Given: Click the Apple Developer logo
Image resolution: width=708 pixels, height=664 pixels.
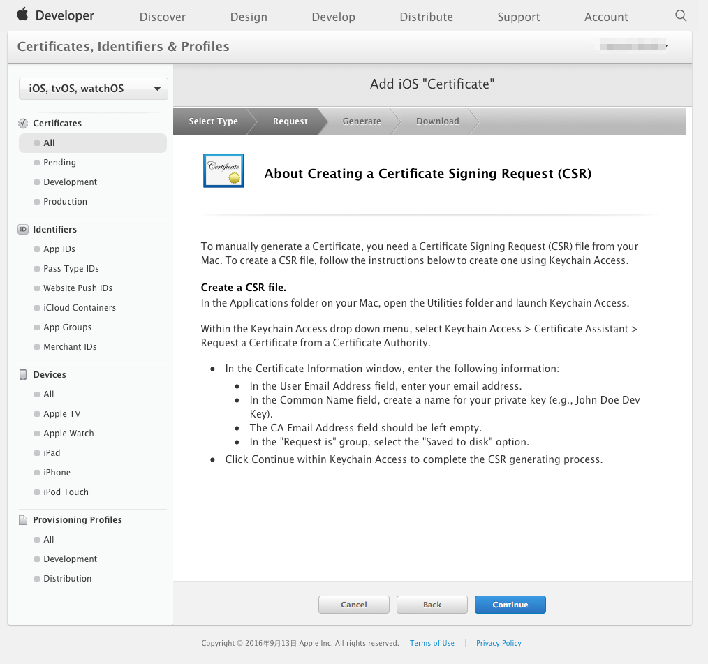Looking at the screenshot, I should coord(55,15).
